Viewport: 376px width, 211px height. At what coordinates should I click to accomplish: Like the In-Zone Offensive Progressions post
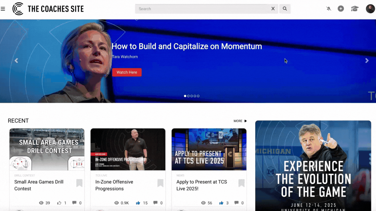138,203
